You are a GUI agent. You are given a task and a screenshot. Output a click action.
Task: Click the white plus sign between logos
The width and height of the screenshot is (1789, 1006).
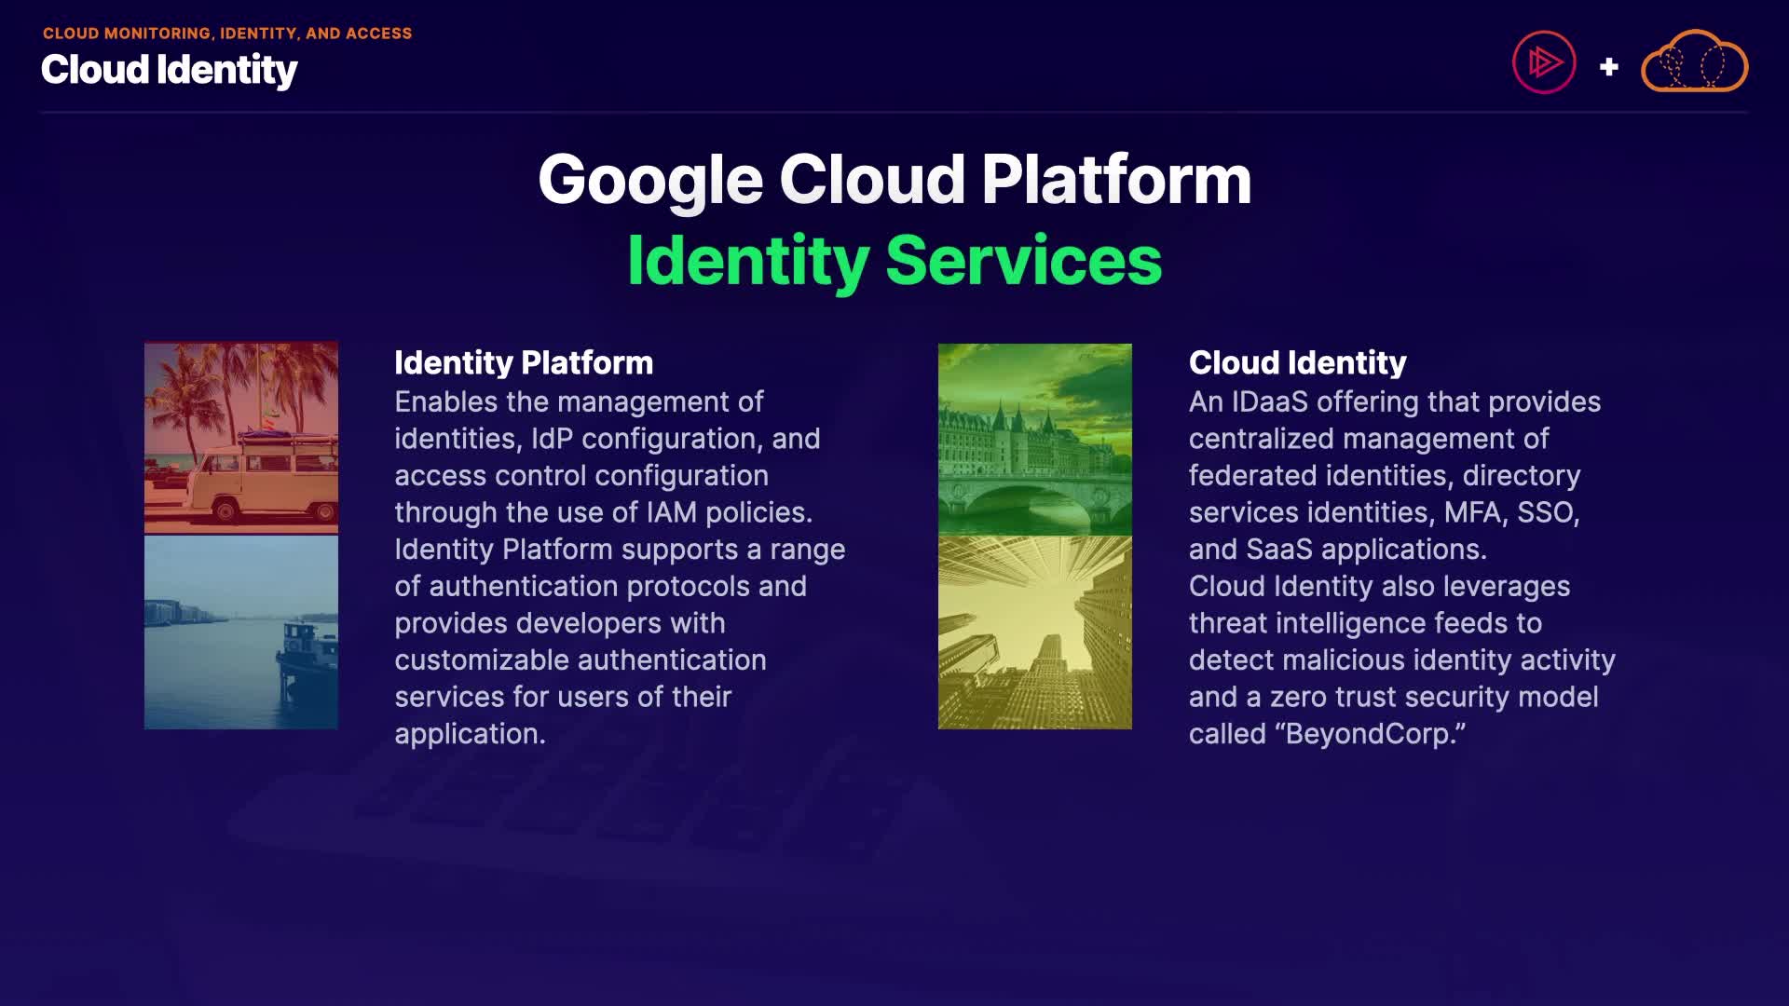click(x=1608, y=67)
